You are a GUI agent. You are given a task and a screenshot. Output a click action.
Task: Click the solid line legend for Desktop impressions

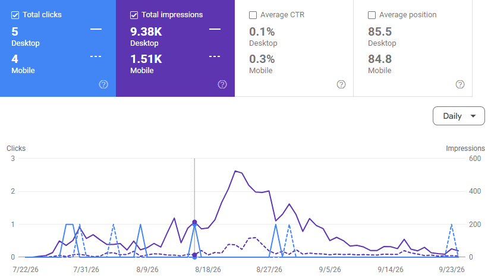[215, 29]
